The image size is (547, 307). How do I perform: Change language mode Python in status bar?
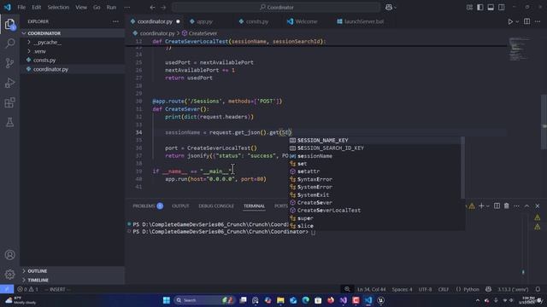pos(471,289)
